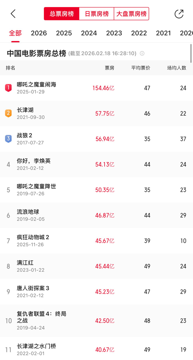Filter by year 2025

tap(64, 33)
